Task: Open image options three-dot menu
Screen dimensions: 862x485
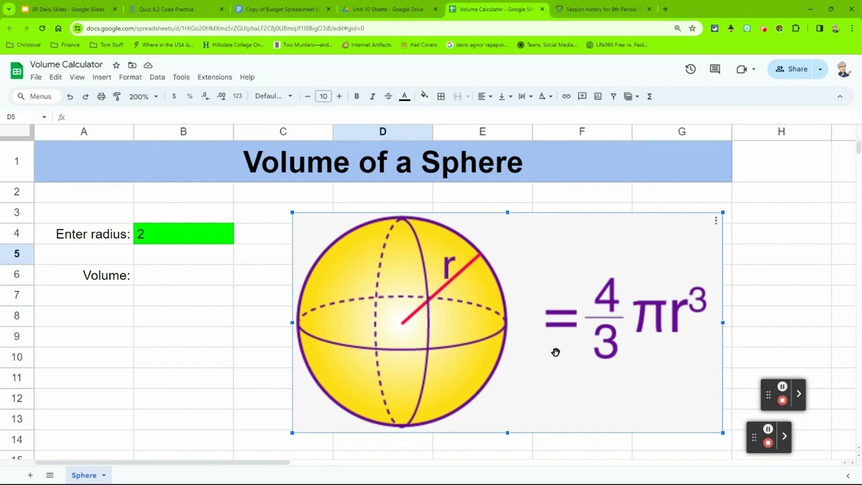Action: point(716,220)
